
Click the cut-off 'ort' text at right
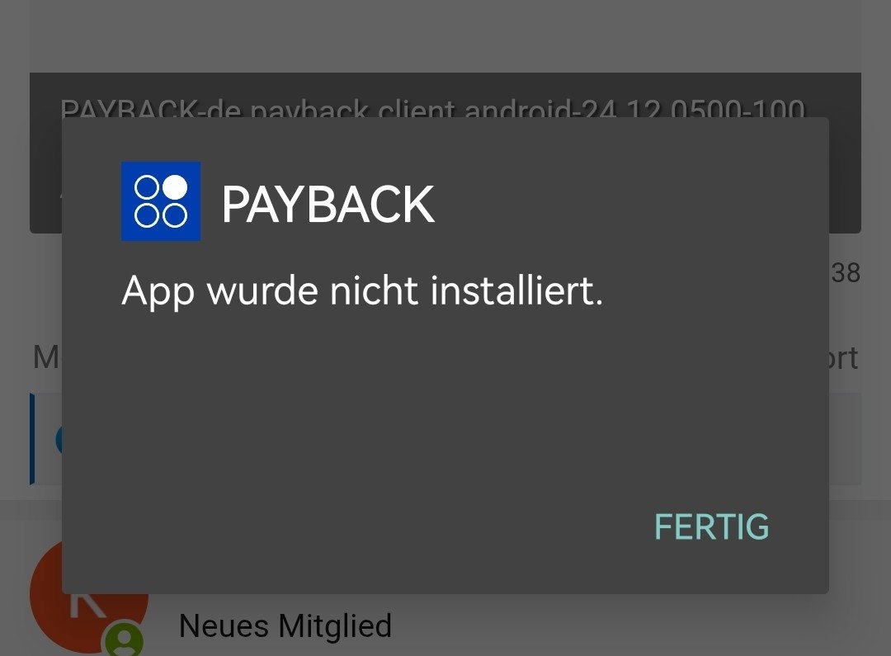[843, 358]
